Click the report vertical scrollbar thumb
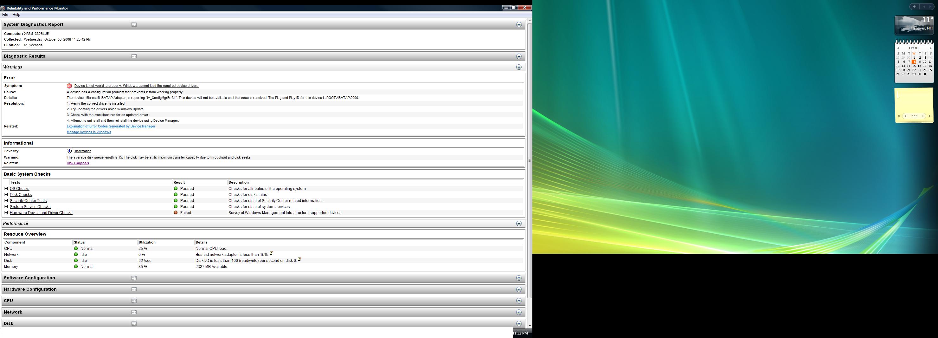938x338 pixels. [x=530, y=161]
